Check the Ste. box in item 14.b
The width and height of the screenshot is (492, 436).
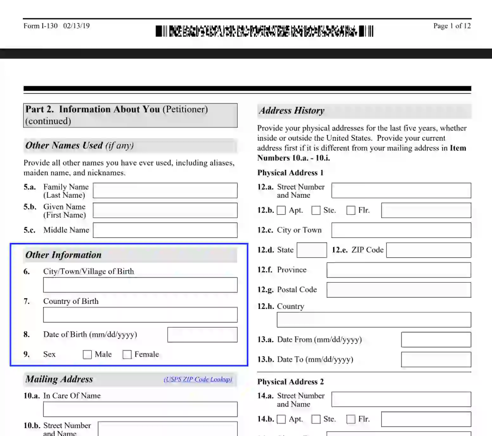tap(316, 419)
